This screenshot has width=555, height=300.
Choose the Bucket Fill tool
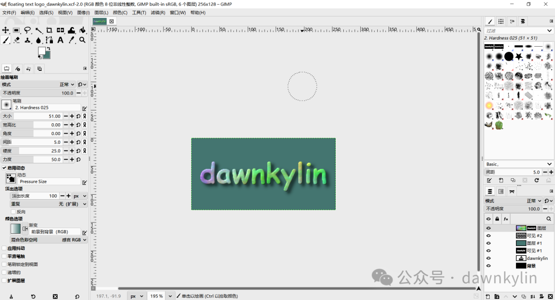pos(71,30)
